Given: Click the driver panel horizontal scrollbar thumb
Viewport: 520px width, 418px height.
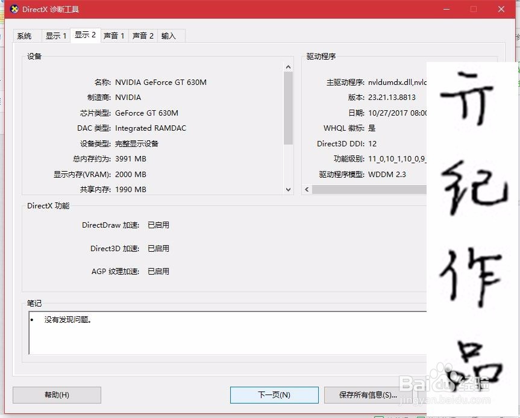Looking at the screenshot, I should [x=369, y=189].
